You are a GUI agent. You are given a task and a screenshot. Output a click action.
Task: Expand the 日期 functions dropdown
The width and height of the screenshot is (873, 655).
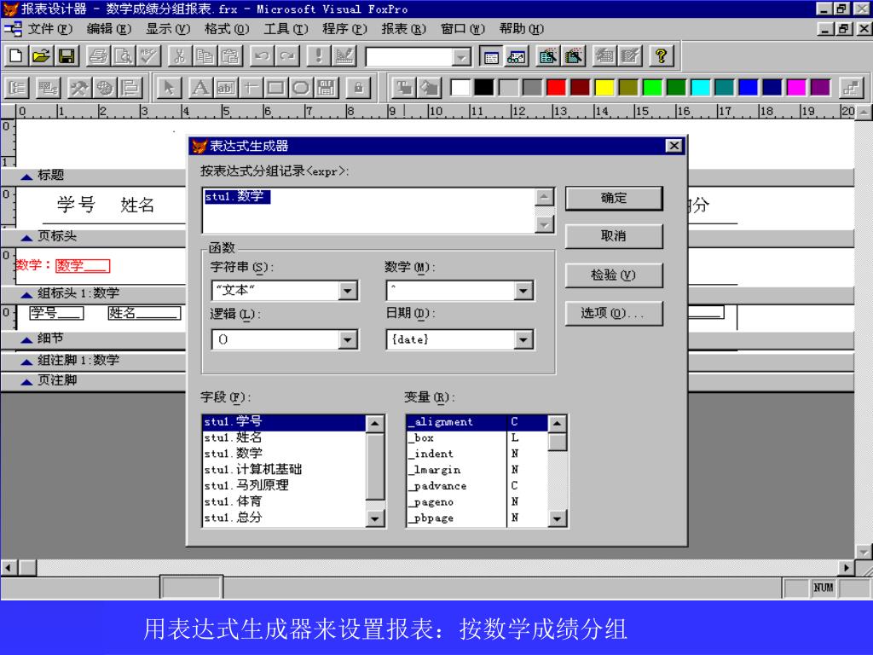523,339
